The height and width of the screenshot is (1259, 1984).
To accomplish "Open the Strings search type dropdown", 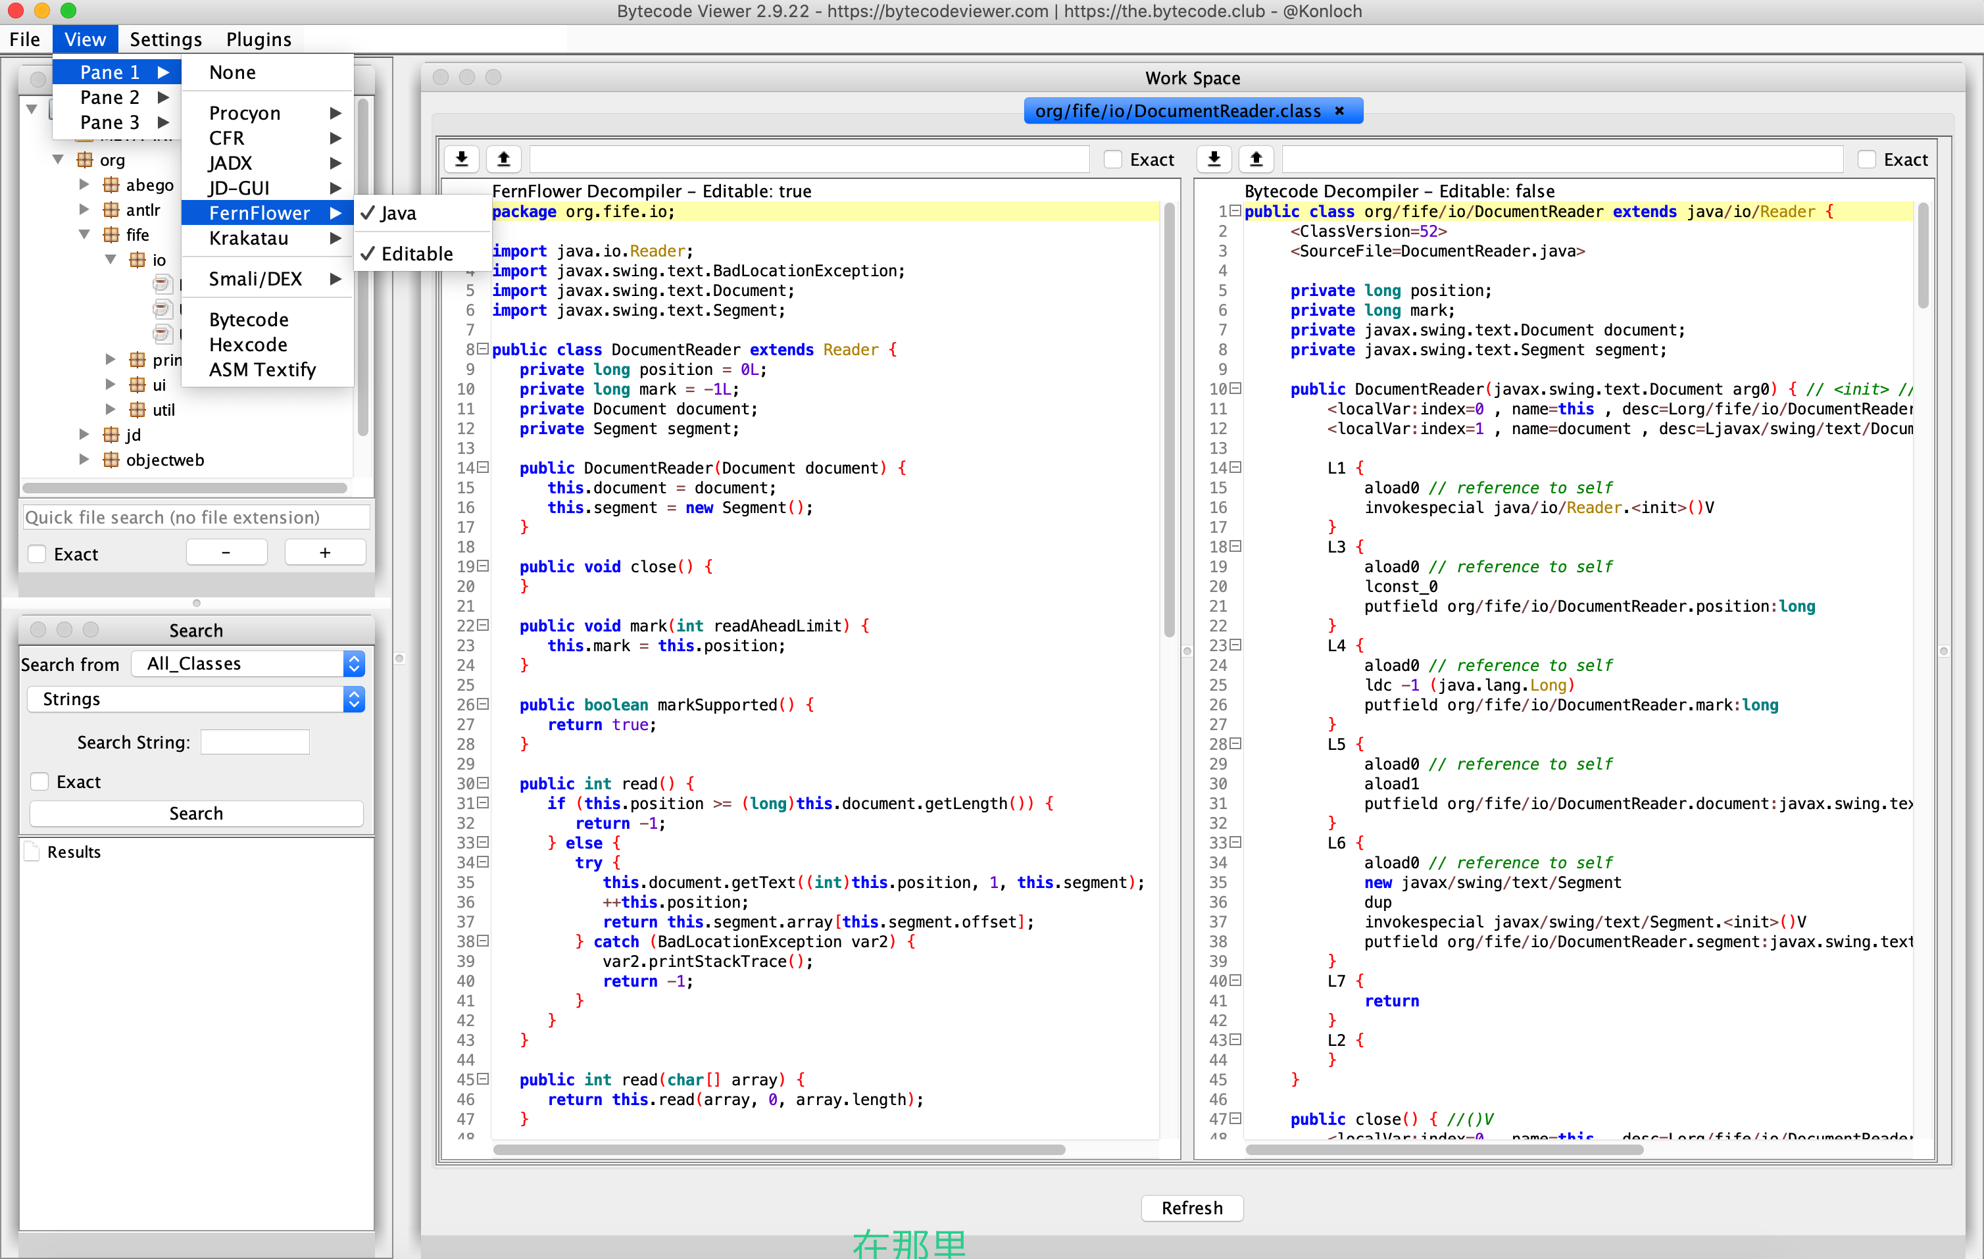I will click(196, 699).
